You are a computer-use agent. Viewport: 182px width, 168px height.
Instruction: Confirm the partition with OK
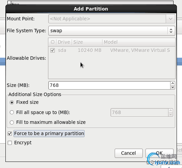click(x=159, y=153)
